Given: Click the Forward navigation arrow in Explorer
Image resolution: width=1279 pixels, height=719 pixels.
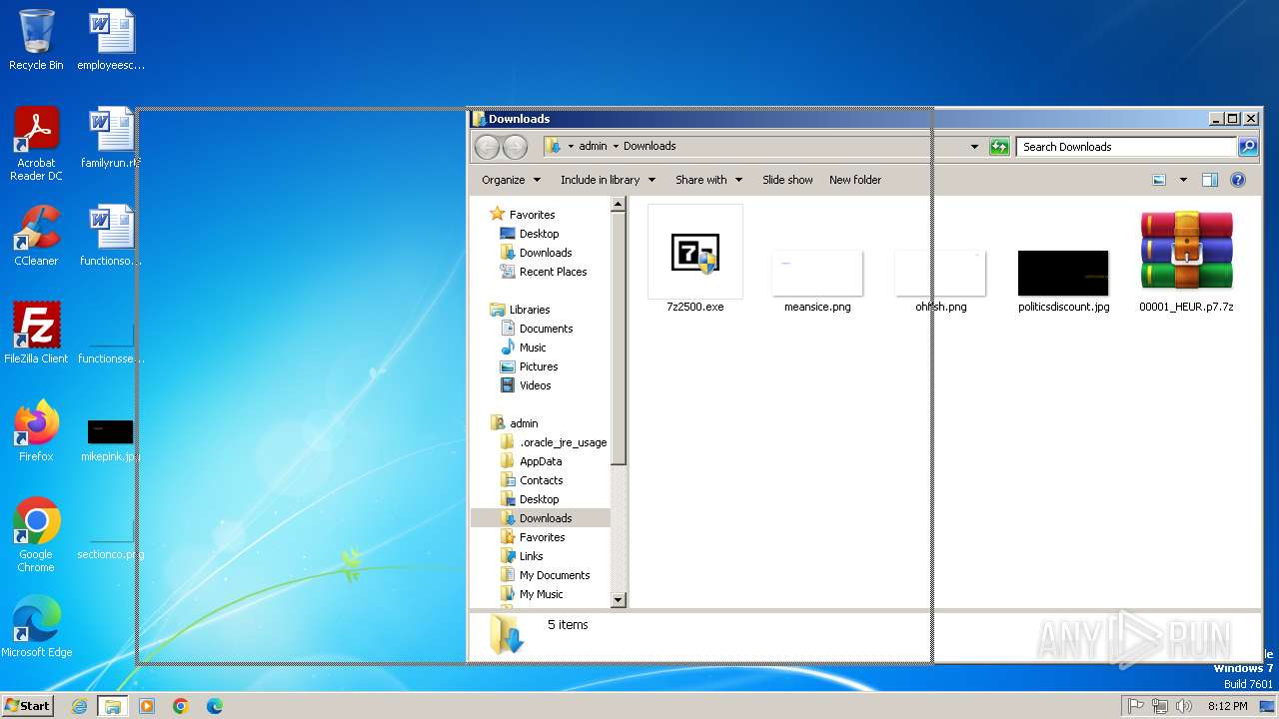Looking at the screenshot, I should point(515,147).
